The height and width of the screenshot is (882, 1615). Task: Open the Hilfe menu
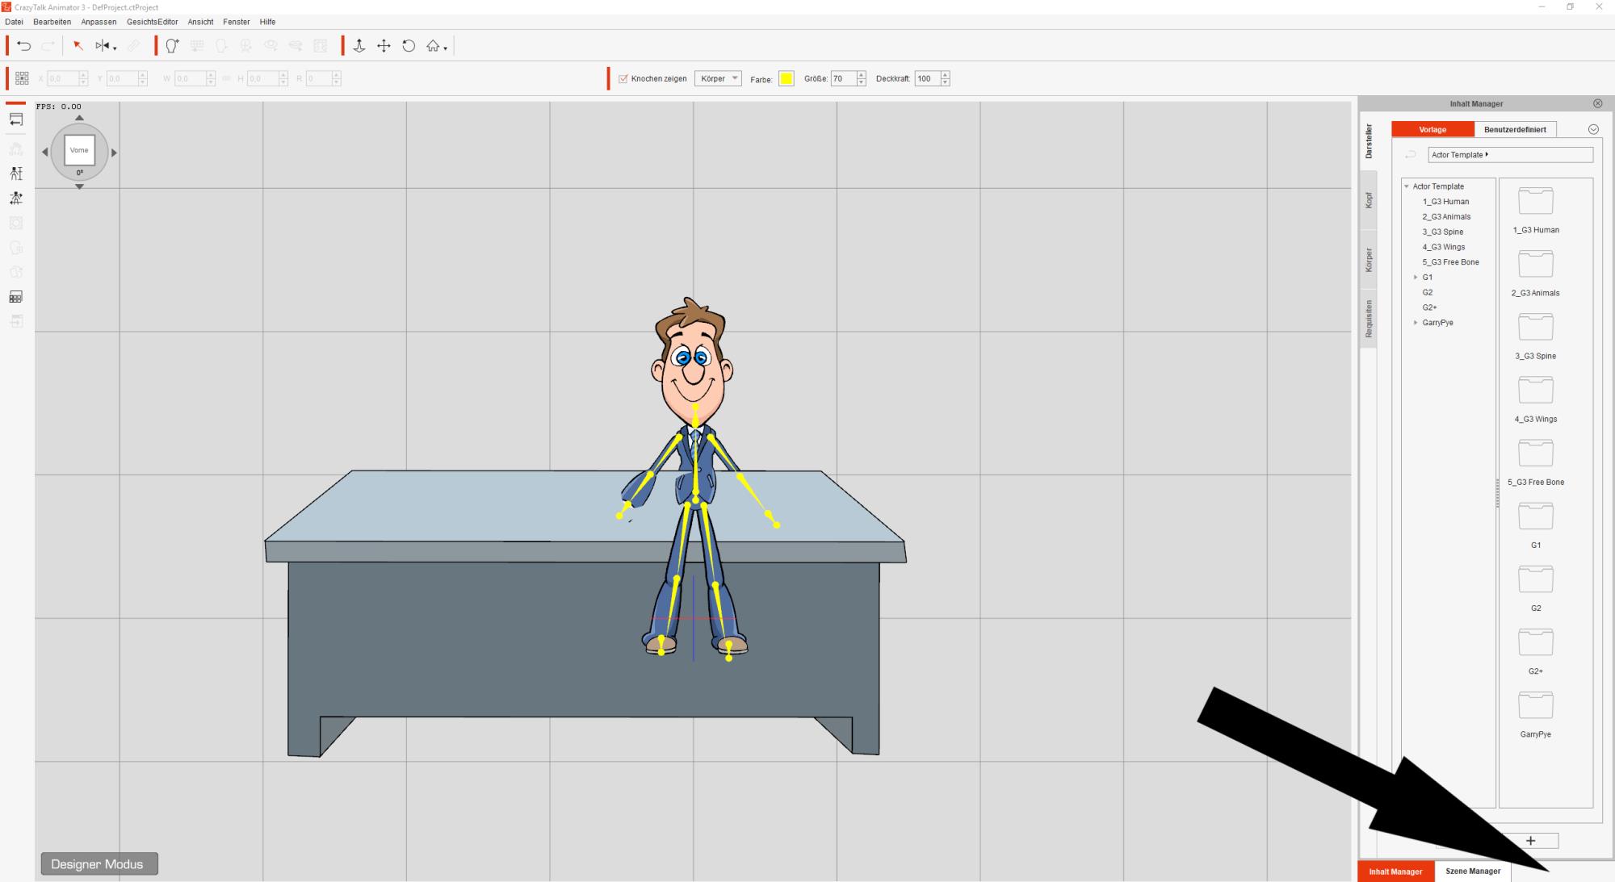pyautogui.click(x=267, y=22)
